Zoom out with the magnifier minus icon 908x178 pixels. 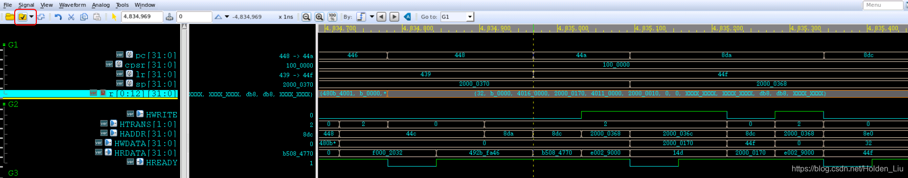pos(306,17)
